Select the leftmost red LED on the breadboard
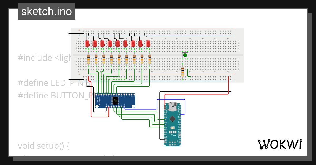Viewport: 316px width, 165px height. tap(87, 44)
